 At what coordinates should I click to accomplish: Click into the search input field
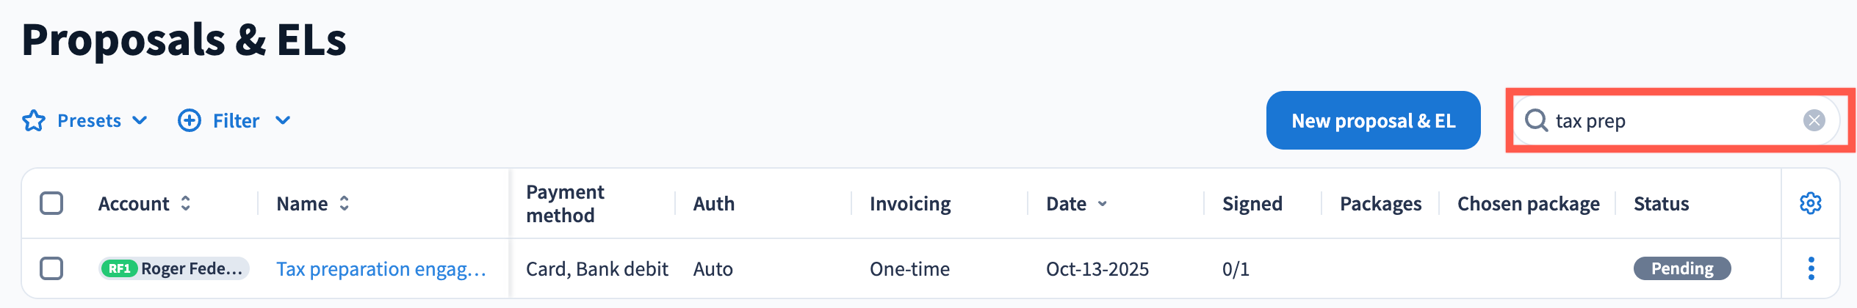[x=1675, y=120]
